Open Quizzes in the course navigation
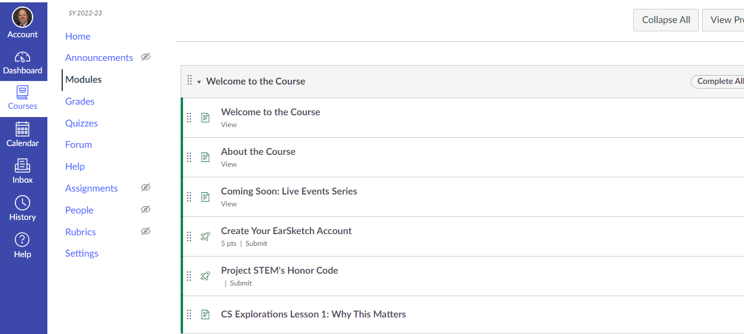 click(x=82, y=123)
